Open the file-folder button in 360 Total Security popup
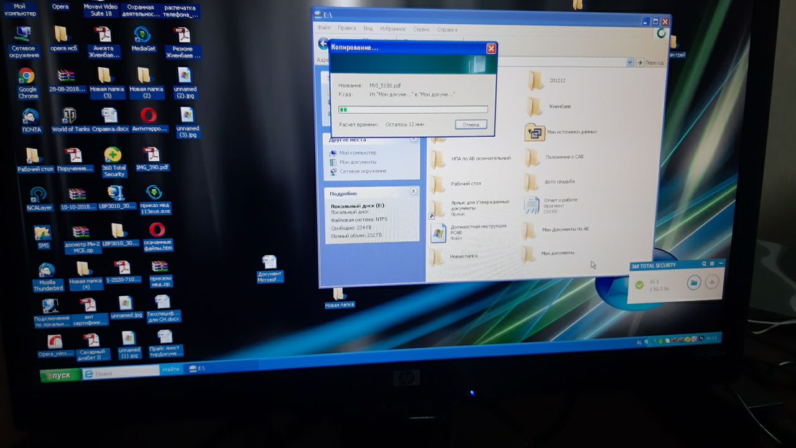 click(x=694, y=282)
